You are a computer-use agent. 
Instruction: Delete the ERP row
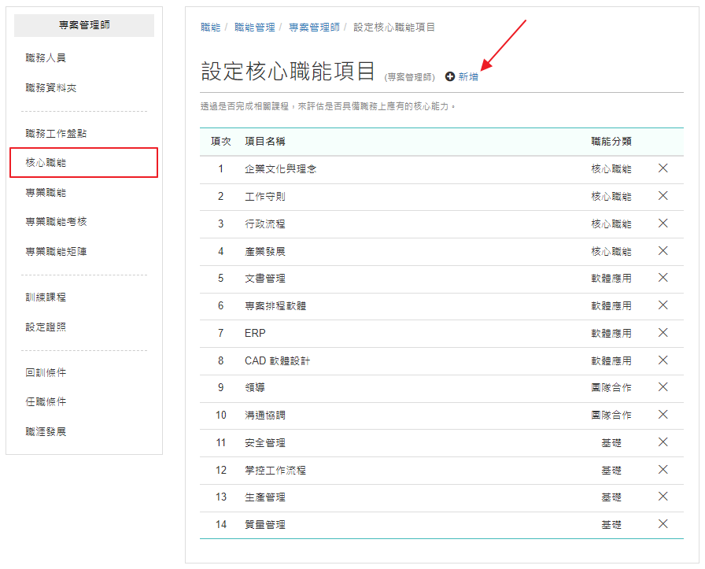pyautogui.click(x=663, y=332)
